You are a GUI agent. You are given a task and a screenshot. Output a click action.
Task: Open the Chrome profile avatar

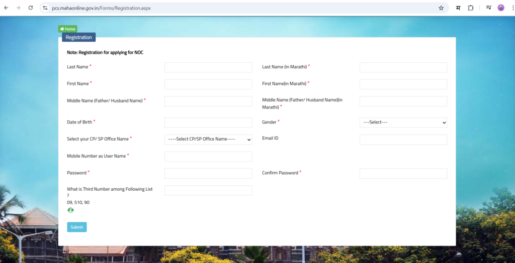pyautogui.click(x=501, y=8)
